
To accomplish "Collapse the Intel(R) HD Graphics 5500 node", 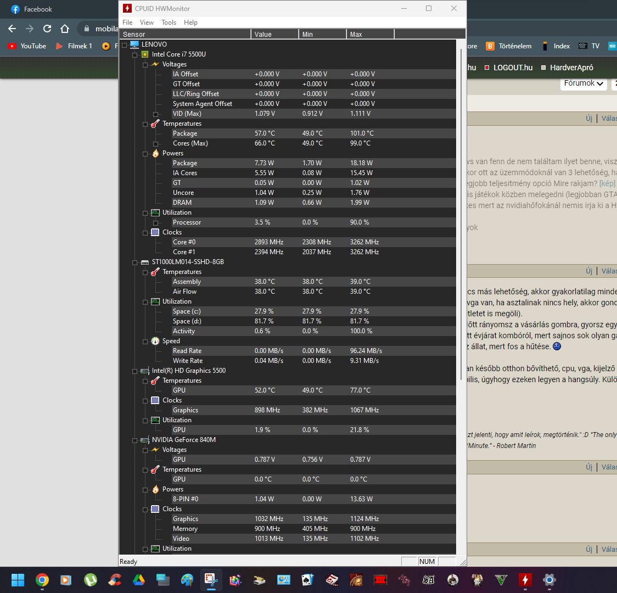I will (134, 371).
